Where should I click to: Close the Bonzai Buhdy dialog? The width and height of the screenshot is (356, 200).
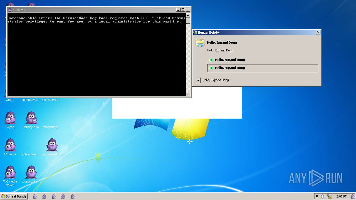[x=318, y=32]
